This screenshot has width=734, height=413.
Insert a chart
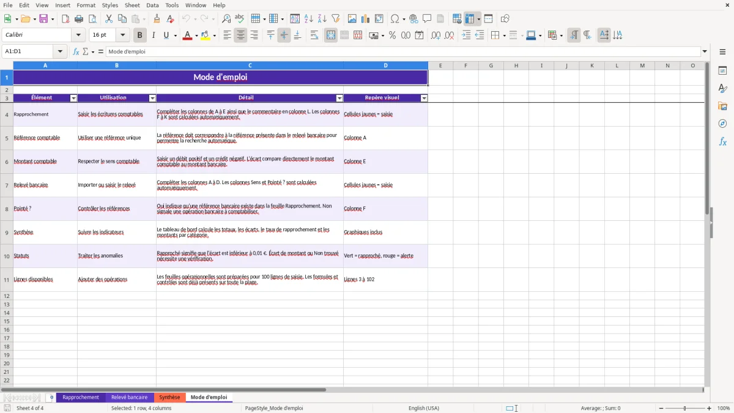point(366,19)
